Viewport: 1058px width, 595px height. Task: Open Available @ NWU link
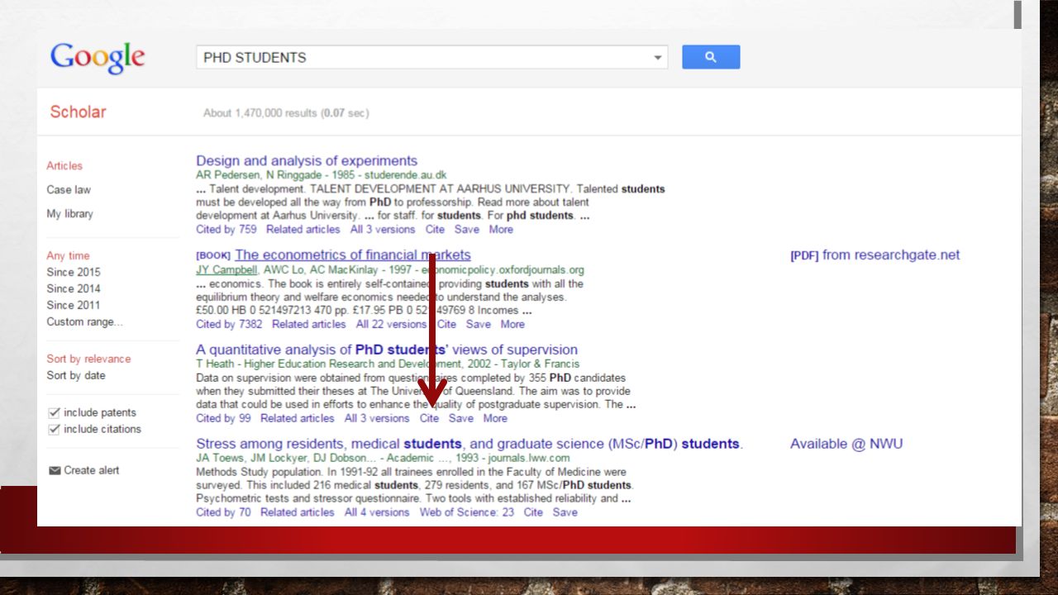tap(846, 444)
